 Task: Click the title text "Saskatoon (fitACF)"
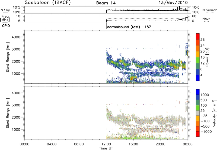tap(48, 3)
